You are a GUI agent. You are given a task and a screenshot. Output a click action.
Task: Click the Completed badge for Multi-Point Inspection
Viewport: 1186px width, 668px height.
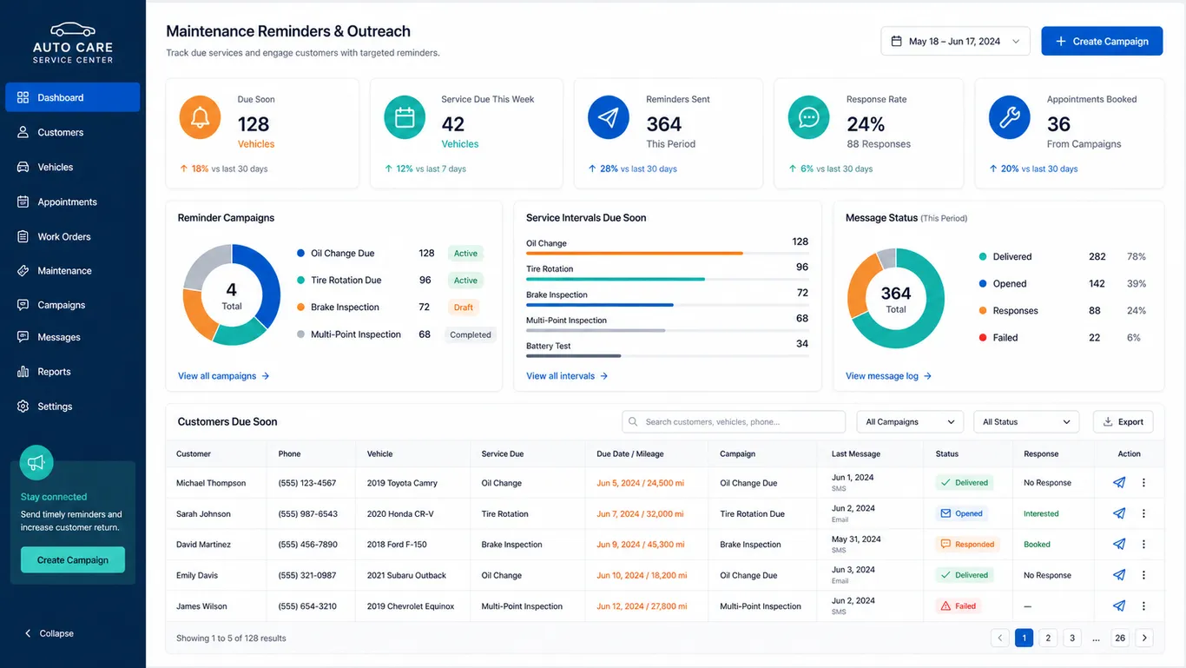click(x=471, y=334)
